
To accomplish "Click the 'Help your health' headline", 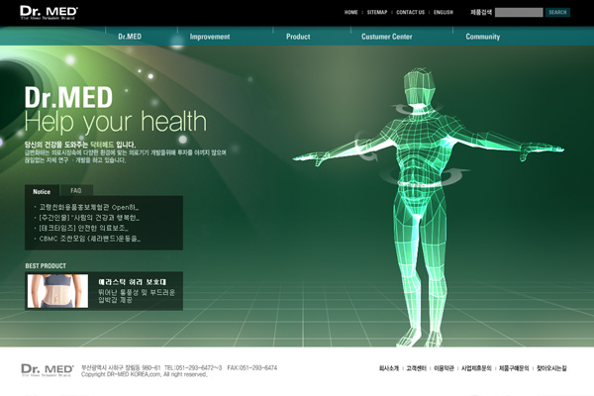I will (116, 122).
